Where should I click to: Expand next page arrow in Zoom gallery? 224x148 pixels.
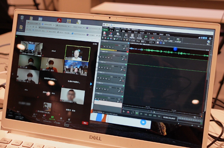[91, 83]
